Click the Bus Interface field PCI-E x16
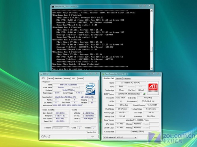197x147 pixels. pyautogui.click(x=148, y=102)
